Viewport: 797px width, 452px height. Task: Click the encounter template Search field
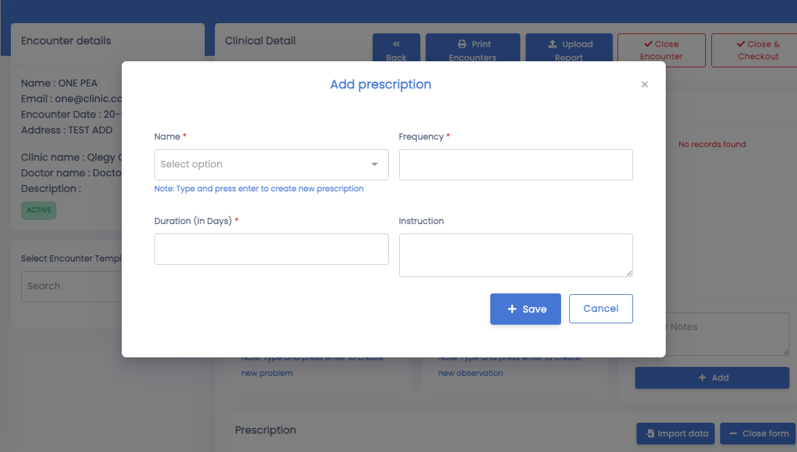point(71,286)
